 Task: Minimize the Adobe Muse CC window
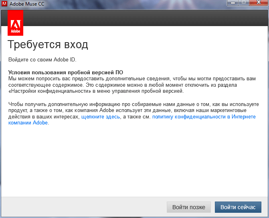coord(233,3)
